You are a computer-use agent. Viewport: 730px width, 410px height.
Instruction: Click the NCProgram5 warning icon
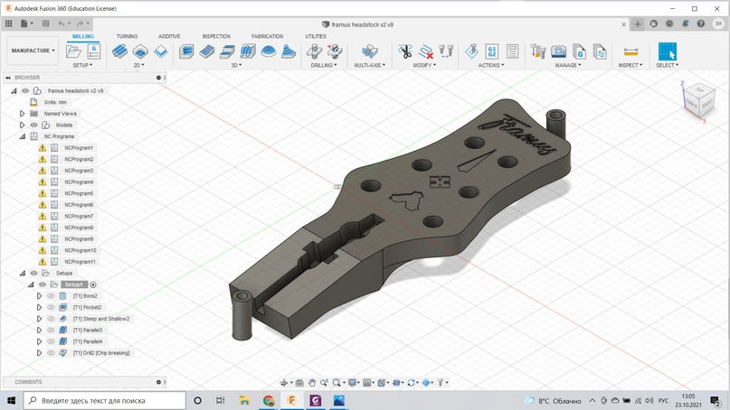point(43,193)
